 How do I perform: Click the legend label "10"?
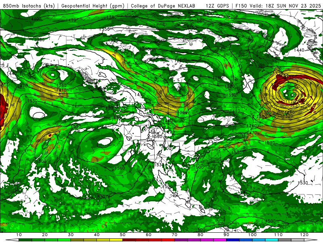[19, 235]
